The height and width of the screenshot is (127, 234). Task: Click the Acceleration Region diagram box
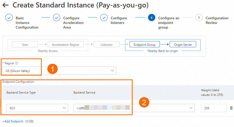tap(66, 44)
